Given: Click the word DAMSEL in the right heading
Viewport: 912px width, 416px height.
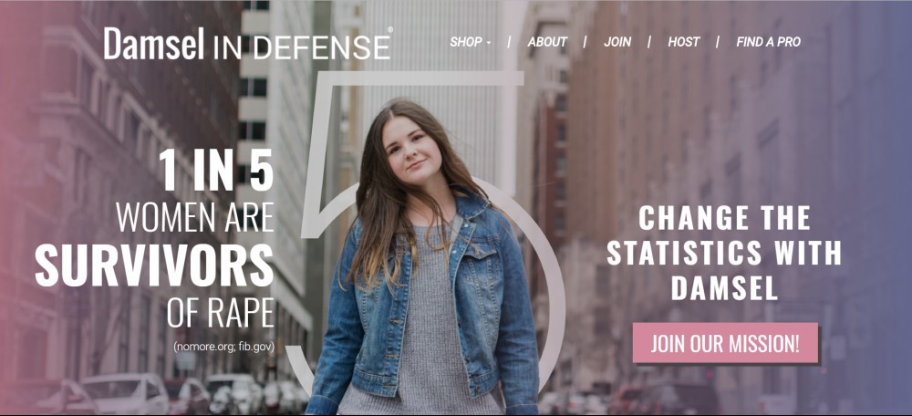Looking at the screenshot, I should point(724,288).
